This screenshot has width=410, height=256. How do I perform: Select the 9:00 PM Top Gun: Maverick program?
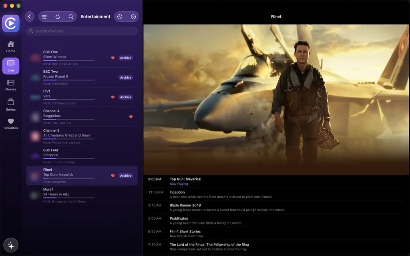[276, 181]
